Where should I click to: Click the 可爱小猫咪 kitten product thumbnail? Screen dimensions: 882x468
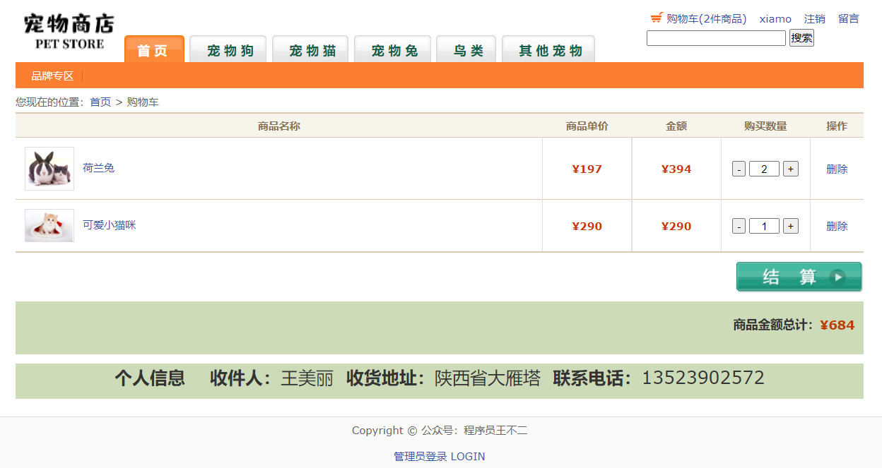click(x=49, y=225)
